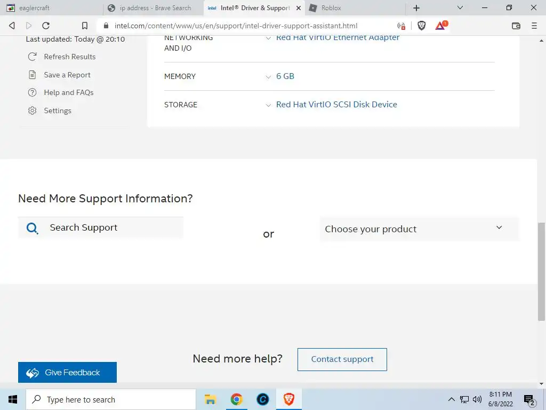Click the blocked media indicator in address bar
Screen dimensions: 546x410
401,26
